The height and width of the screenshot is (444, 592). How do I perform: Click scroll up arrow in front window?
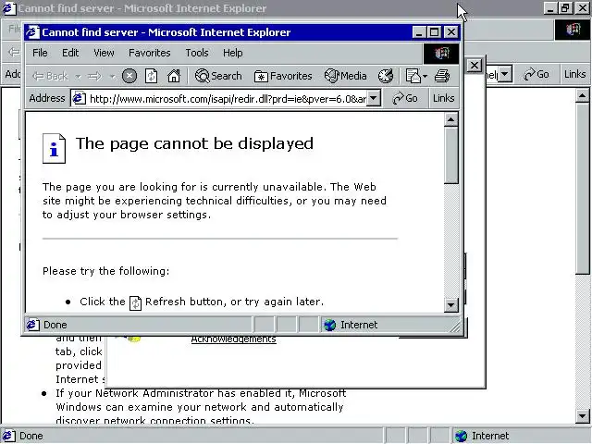pos(450,119)
